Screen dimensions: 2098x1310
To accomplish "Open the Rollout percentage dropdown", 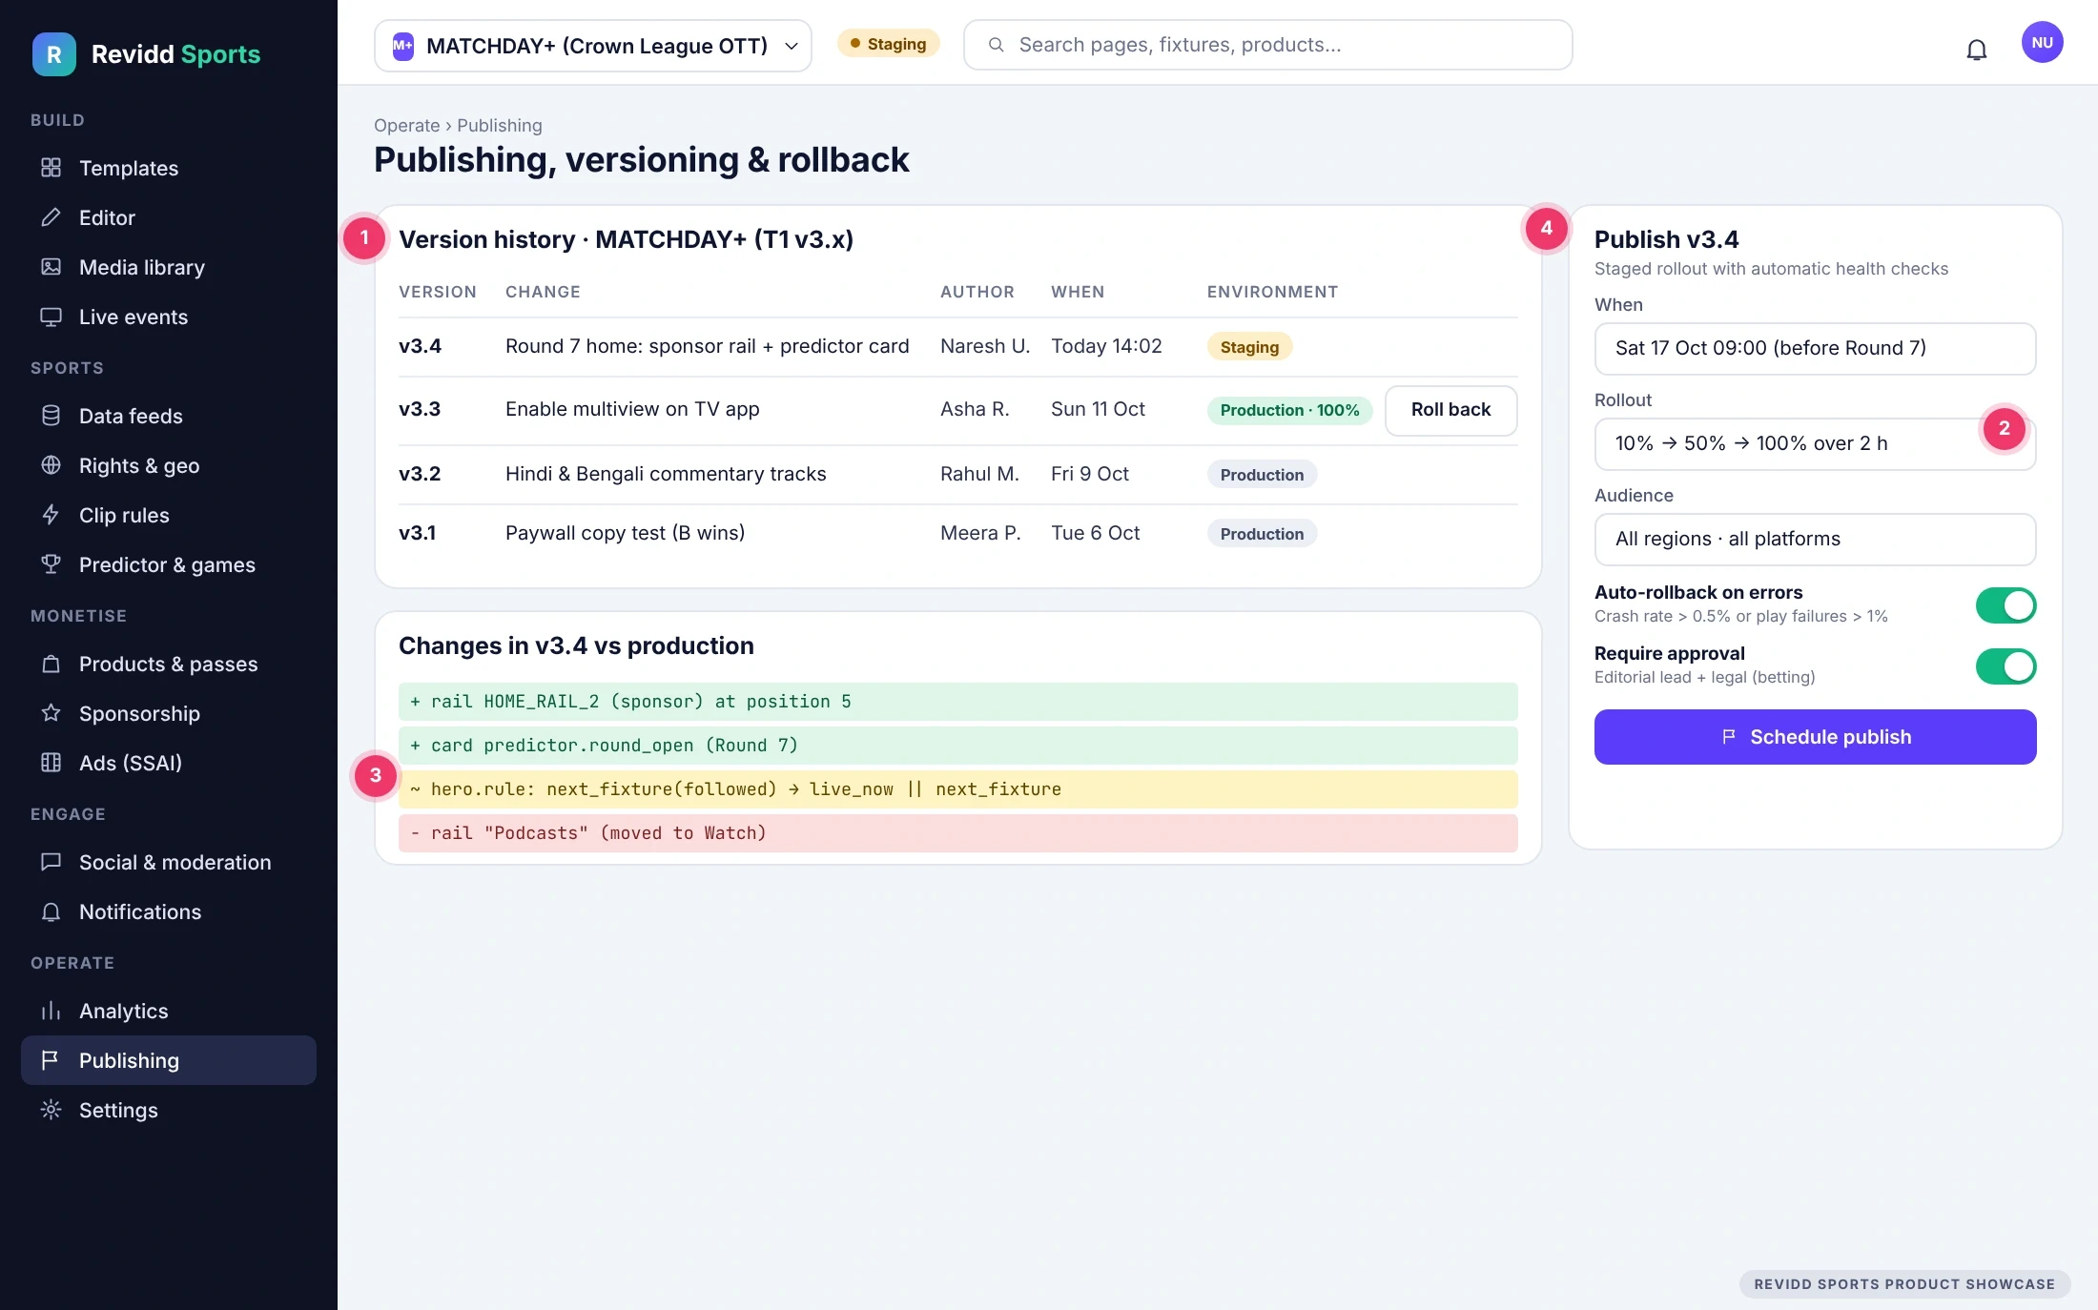I will 1815,444.
